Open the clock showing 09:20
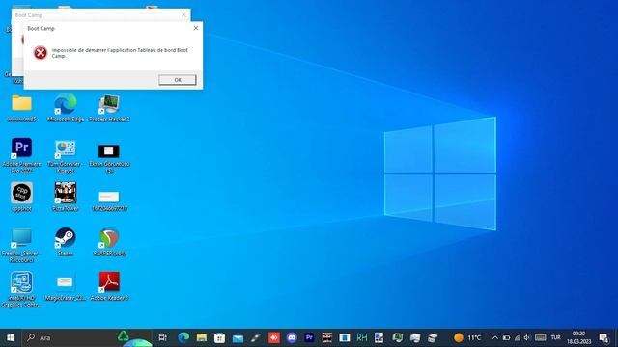Viewport: 618px width, 347px height. tap(578, 337)
